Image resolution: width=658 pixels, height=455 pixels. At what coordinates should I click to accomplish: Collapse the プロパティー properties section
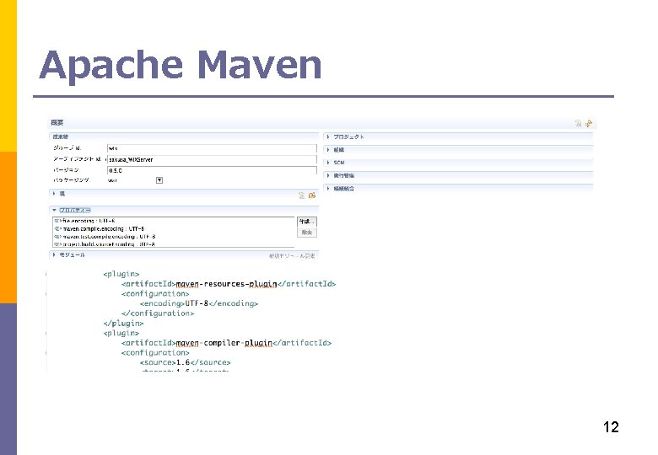tap(54, 210)
